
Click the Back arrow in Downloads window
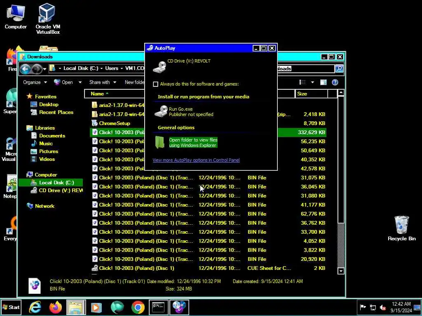pyautogui.click(x=25, y=69)
